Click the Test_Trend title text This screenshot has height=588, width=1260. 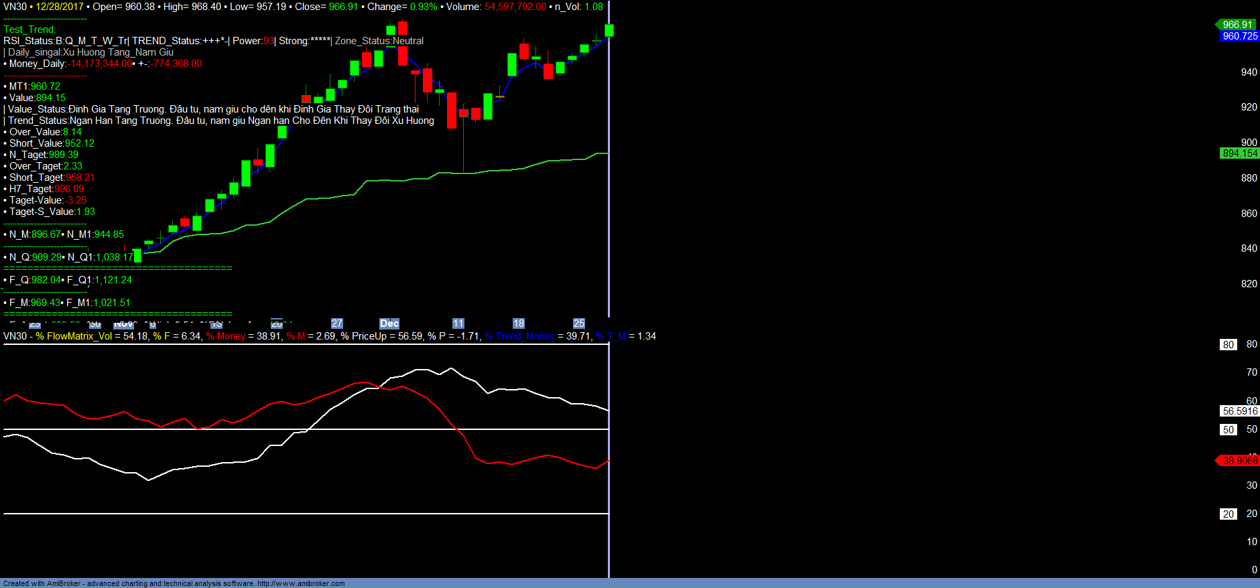[29, 29]
